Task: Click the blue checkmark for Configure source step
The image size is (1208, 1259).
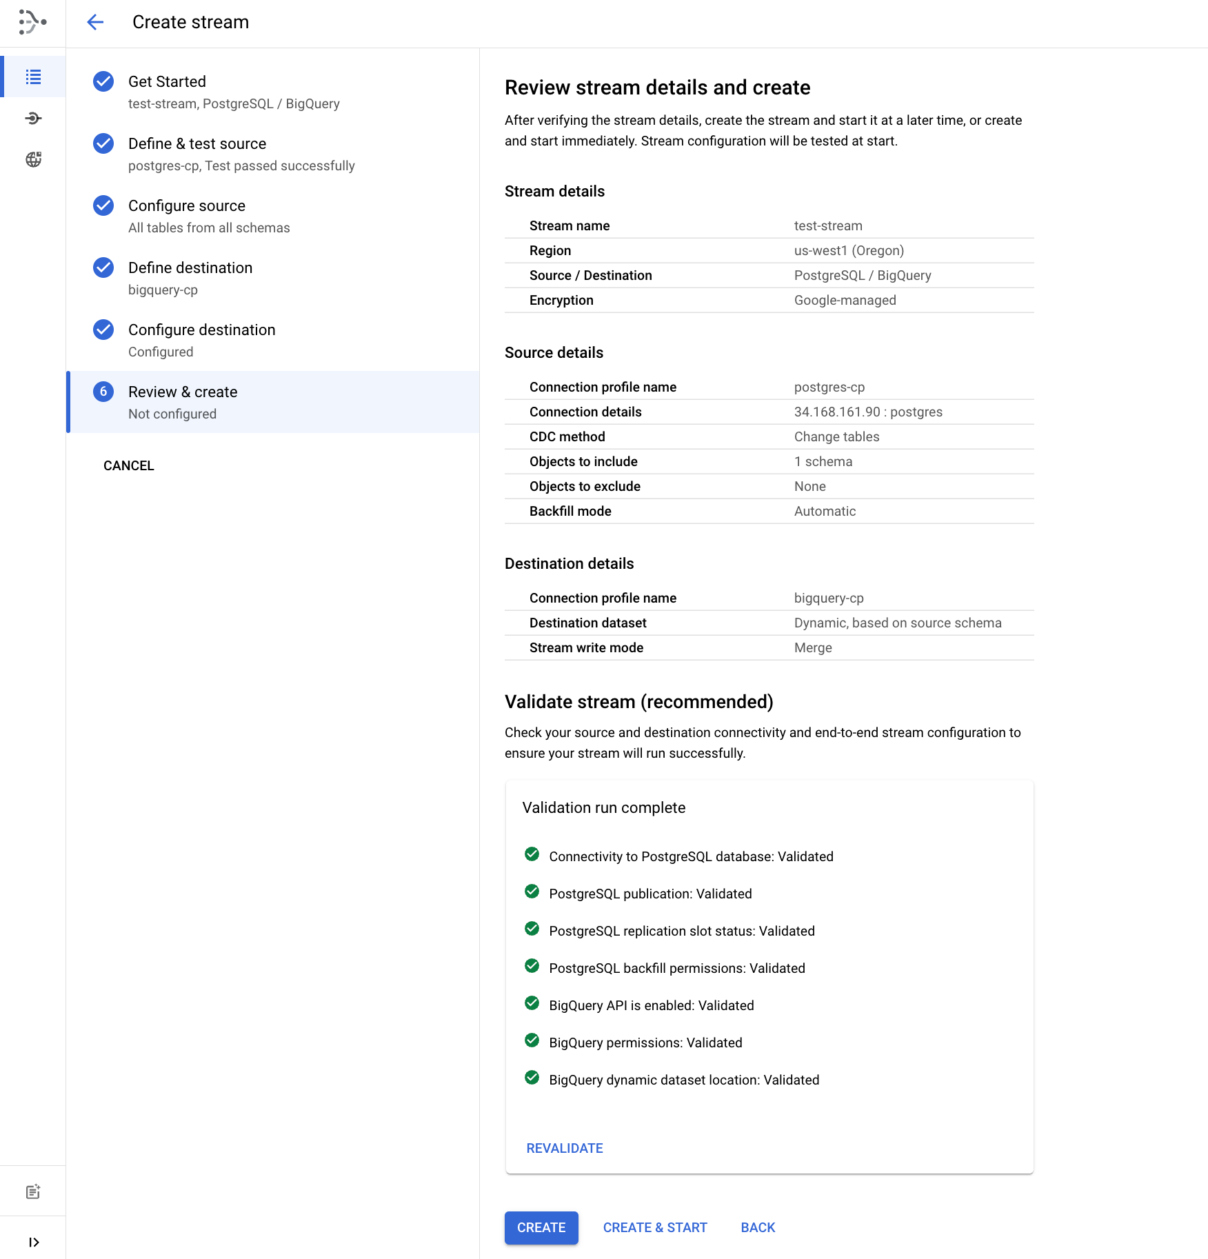Action: coord(103,205)
